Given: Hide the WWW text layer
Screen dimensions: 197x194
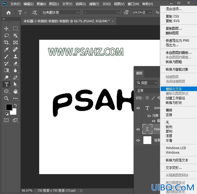Looking at the screenshot, I should (x=138, y=108).
